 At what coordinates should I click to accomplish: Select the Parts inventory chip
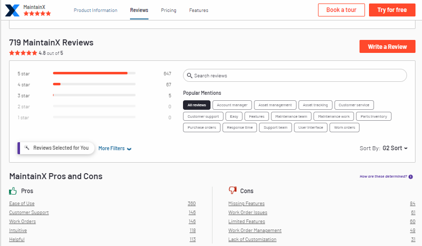tap(374, 116)
